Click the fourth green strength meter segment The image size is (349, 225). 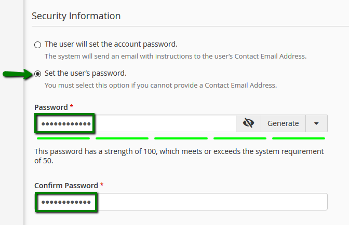click(x=240, y=138)
